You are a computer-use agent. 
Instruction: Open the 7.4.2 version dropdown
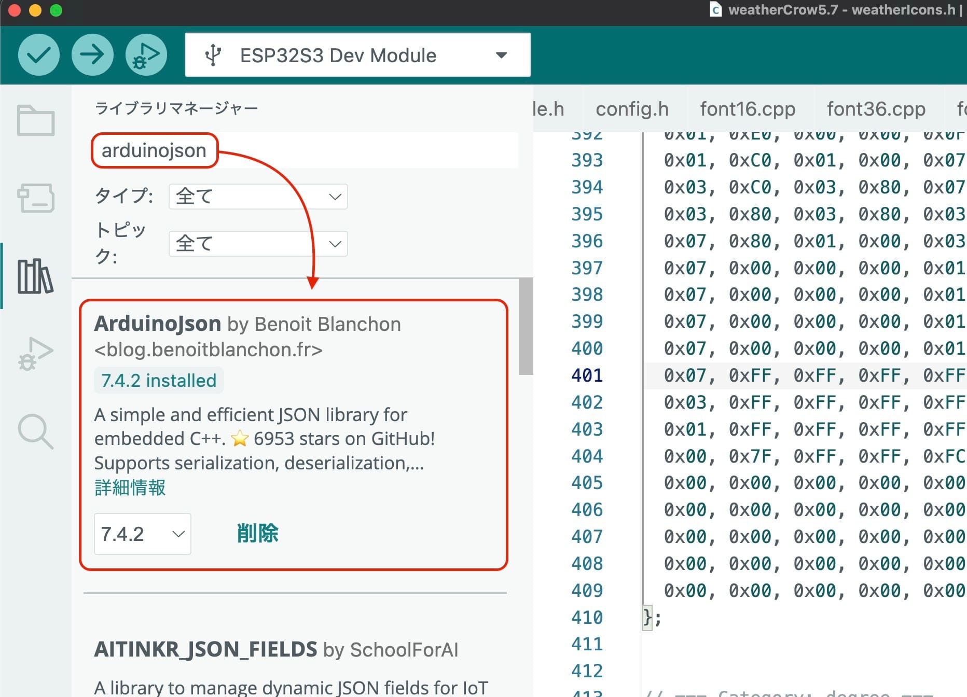click(x=143, y=534)
